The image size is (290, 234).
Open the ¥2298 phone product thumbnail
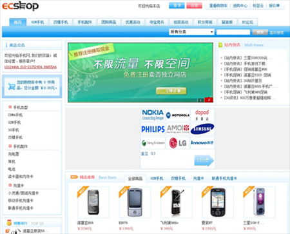click(93, 202)
